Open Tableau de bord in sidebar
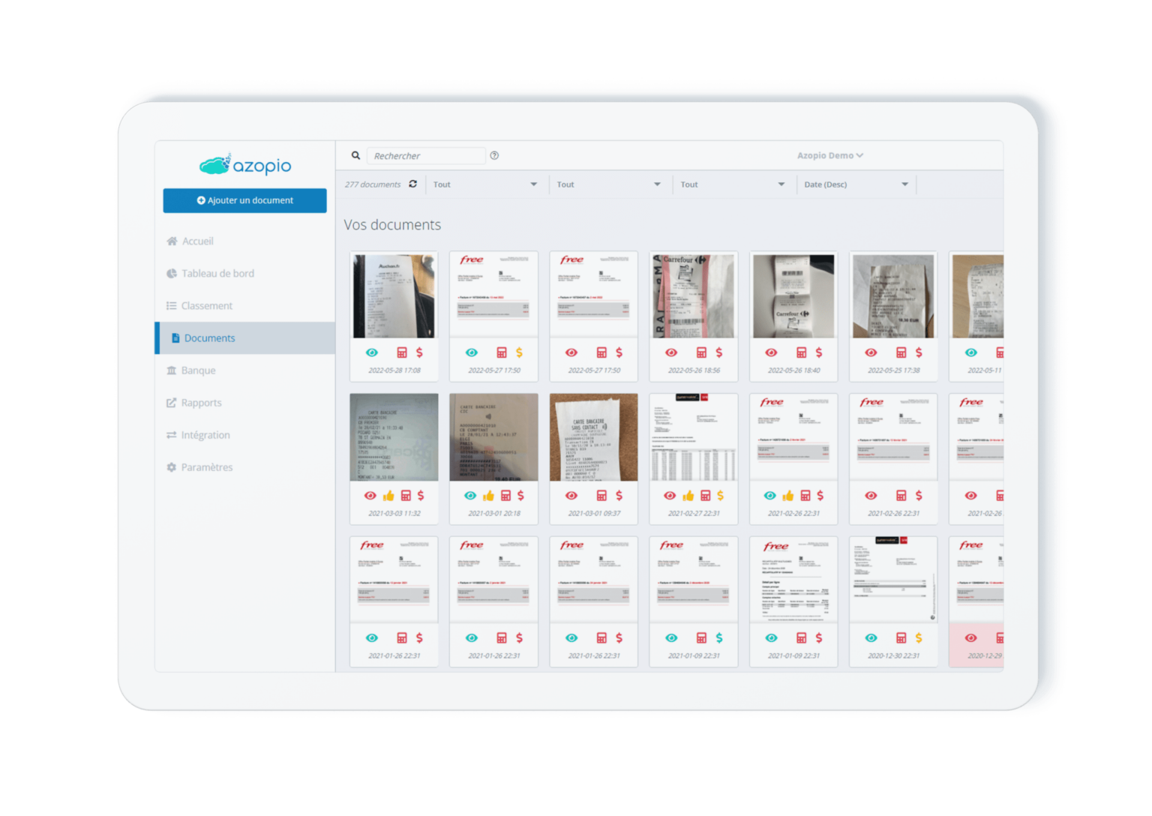The width and height of the screenshot is (1152, 816). (217, 274)
